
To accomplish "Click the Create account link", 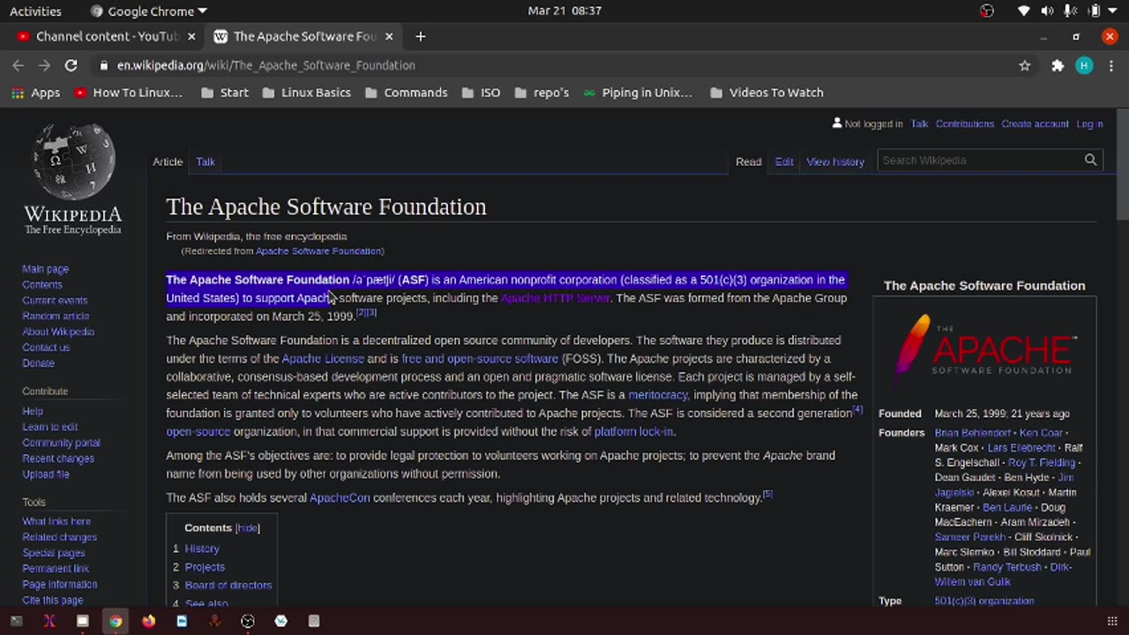I will 1035,124.
